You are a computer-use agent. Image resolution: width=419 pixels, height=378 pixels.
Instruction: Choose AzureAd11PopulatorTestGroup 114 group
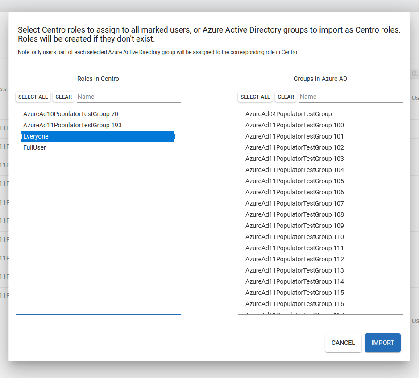(x=295, y=281)
